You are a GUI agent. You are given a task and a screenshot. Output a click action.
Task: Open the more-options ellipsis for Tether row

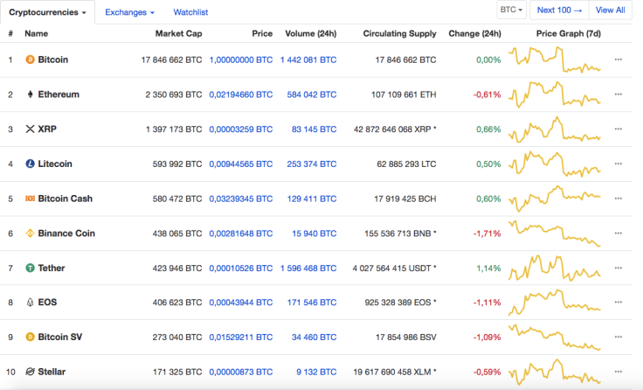coord(619,268)
